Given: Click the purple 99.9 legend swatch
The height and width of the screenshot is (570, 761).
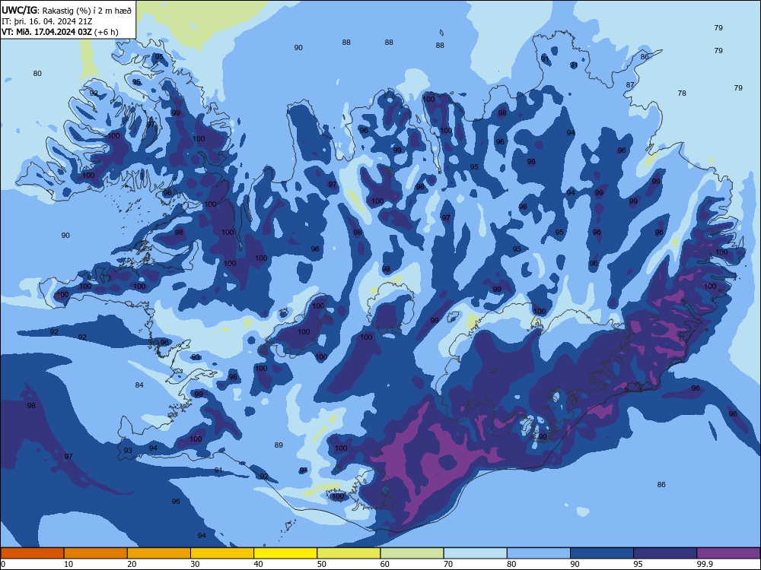Looking at the screenshot, I should tap(728, 553).
